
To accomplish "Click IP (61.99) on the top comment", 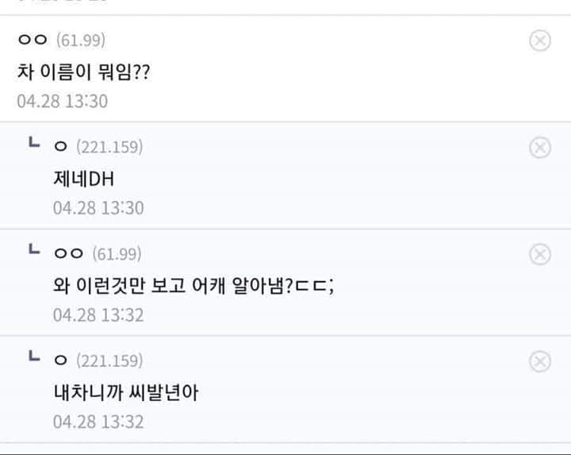I will click(81, 40).
